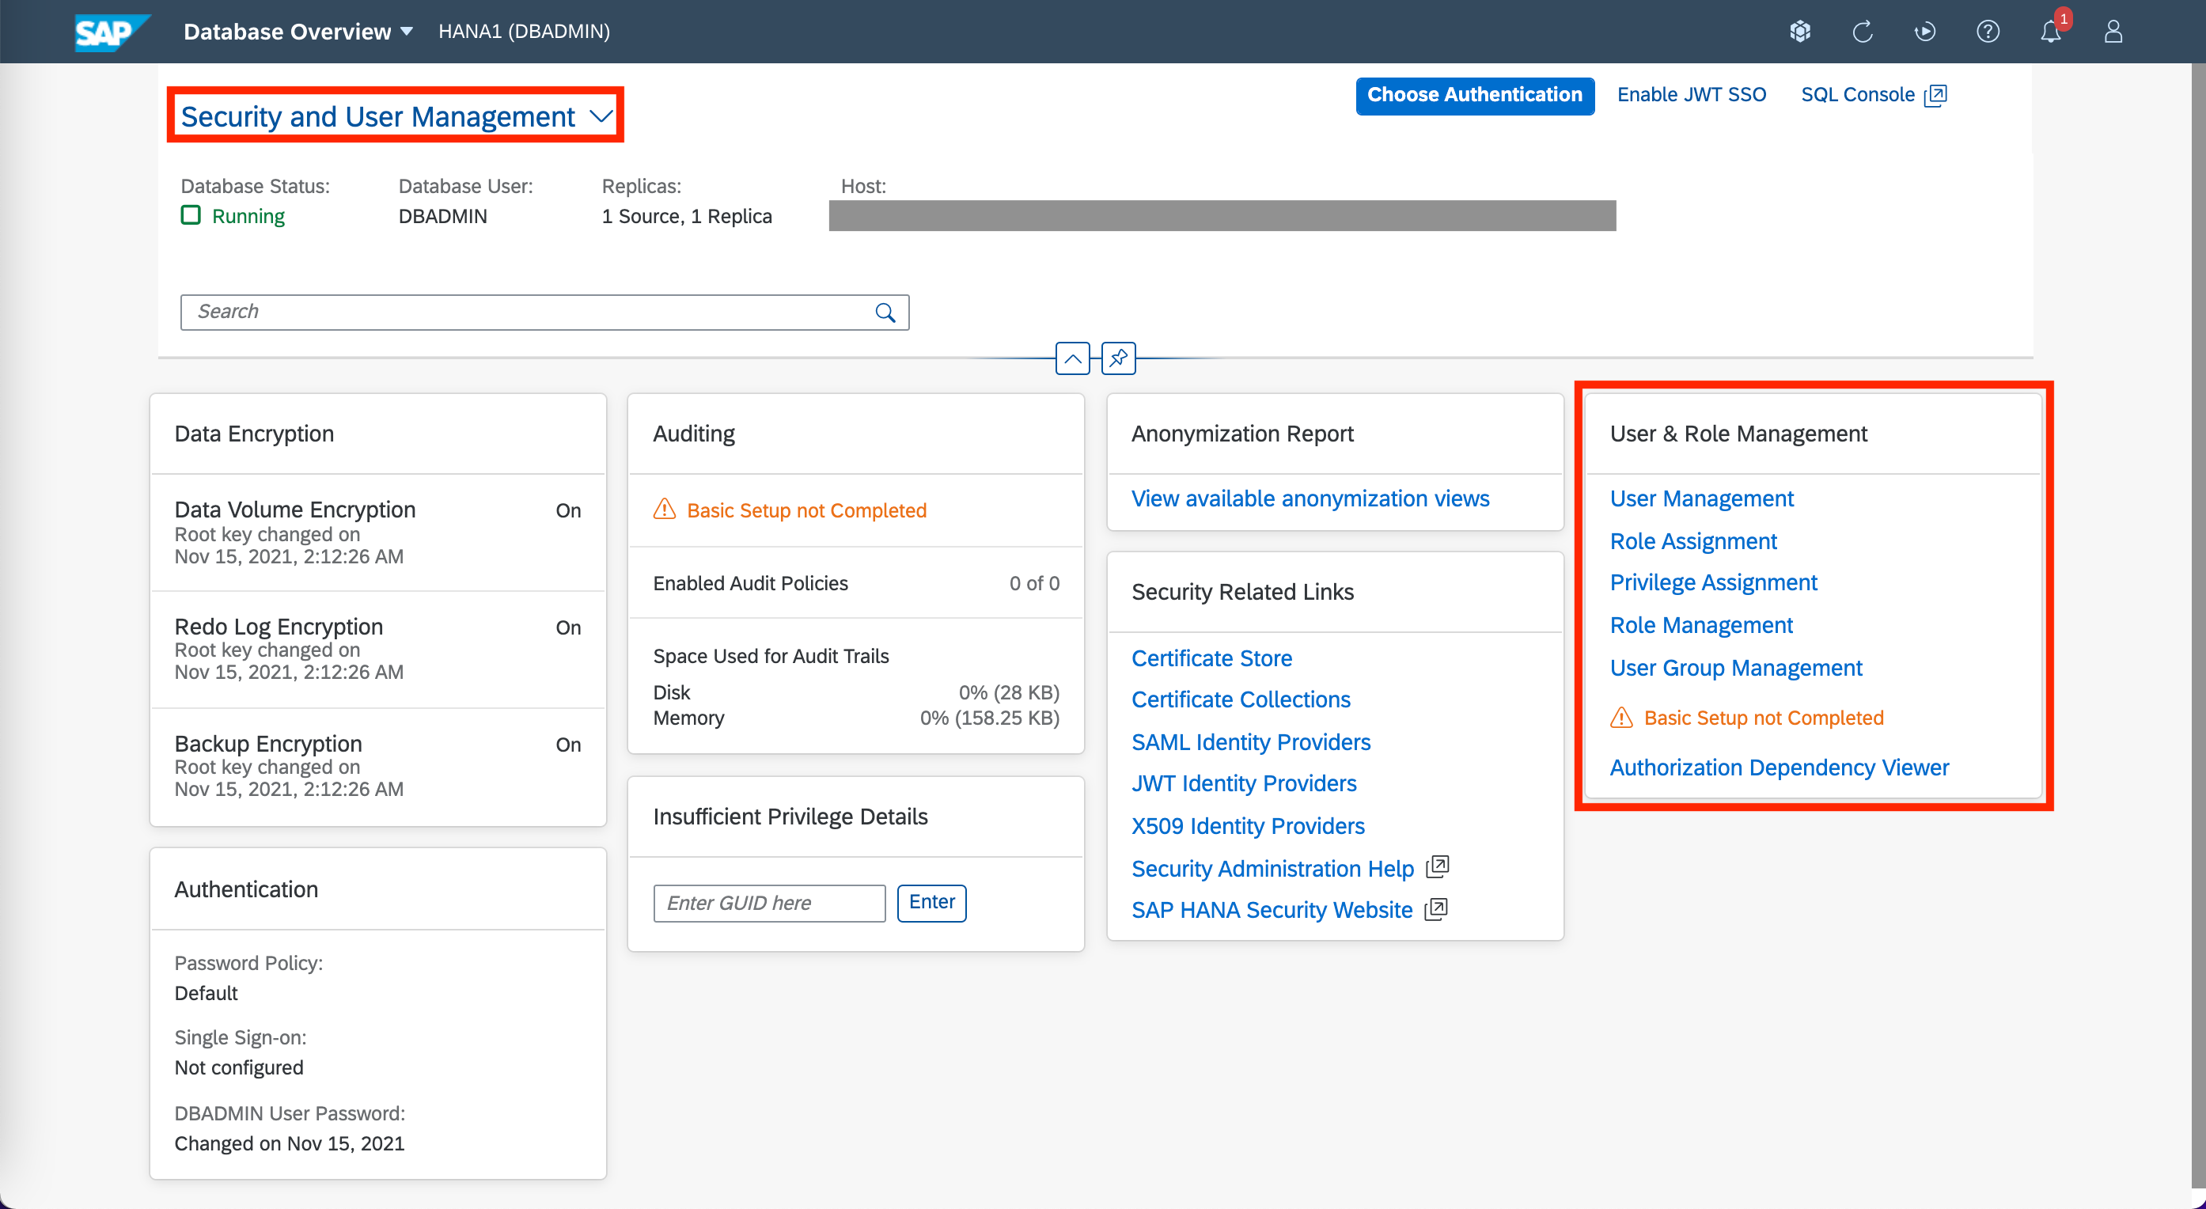This screenshot has height=1209, width=2206.
Task: Open the Certificate Store link
Action: [1211, 658]
